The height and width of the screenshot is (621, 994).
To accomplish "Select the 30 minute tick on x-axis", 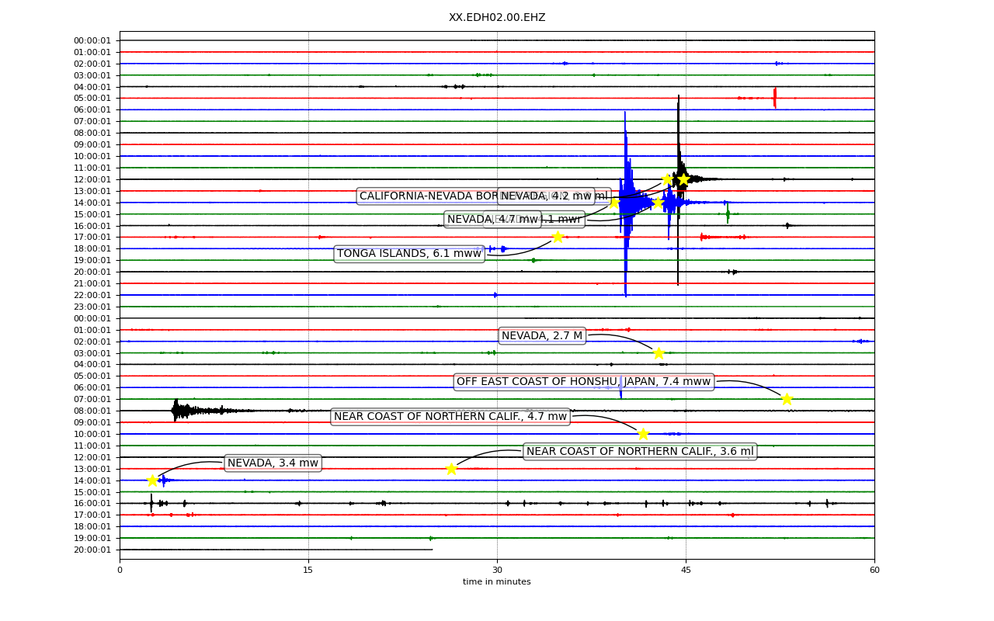I will point(497,571).
